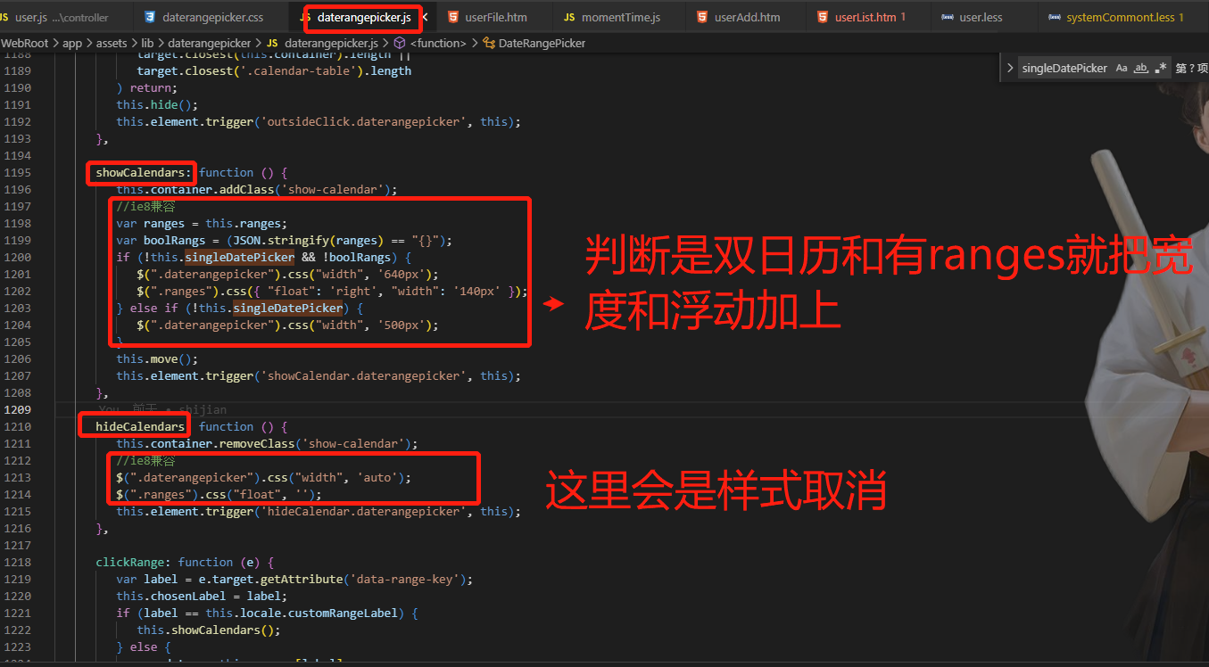Switch to the userList.htm tab
This screenshot has height=667, width=1209.
866,17
